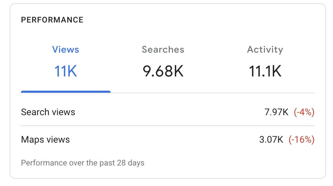Select the red -4% change indicator
This screenshot has height=186, width=333.
pos(304,112)
